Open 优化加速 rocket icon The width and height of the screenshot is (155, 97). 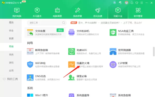tap(98, 10)
